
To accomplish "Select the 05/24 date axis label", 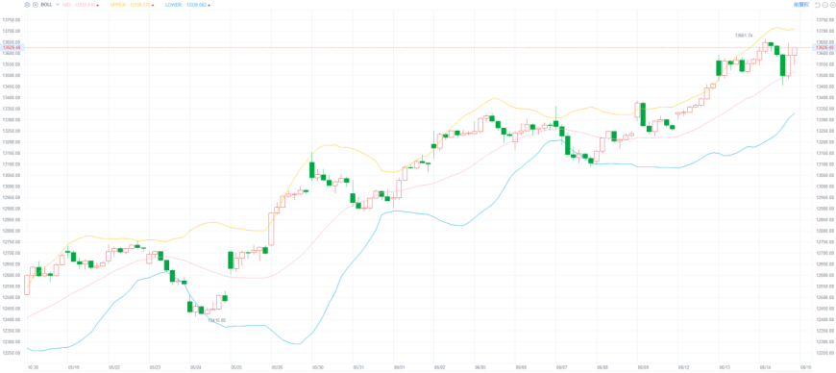I will click(x=196, y=367).
